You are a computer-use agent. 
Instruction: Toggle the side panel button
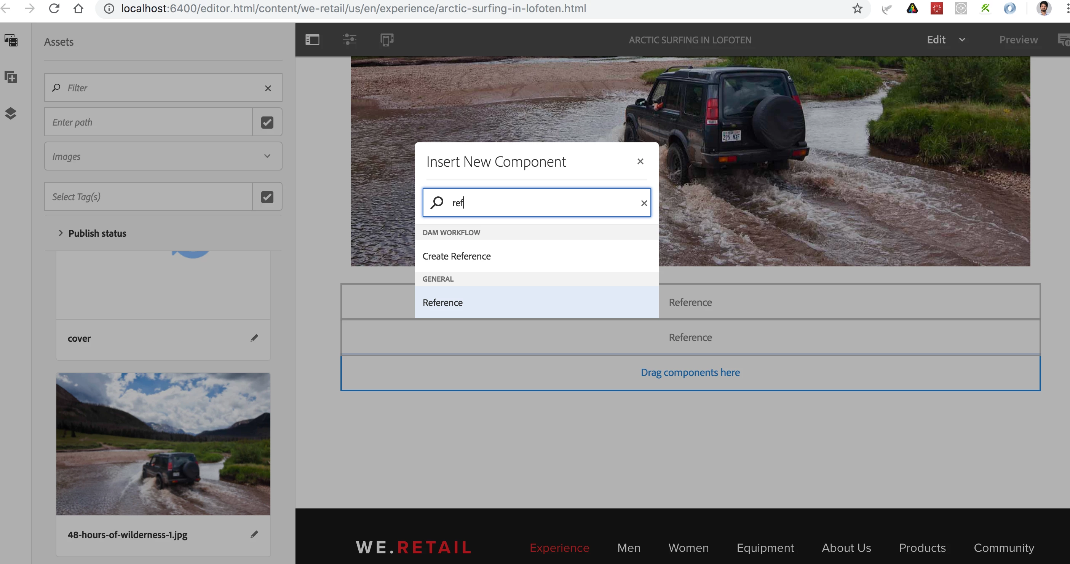[312, 40]
